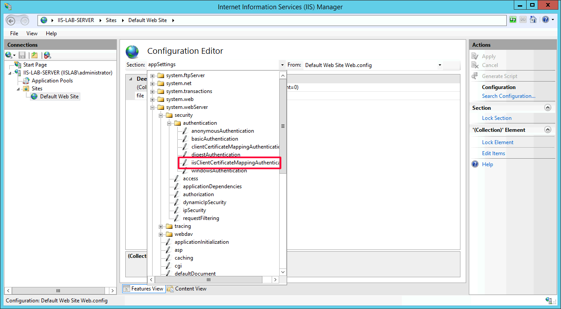This screenshot has height=309, width=561.
Task: Collapse the Section group in Actions pane
Action: (548, 108)
